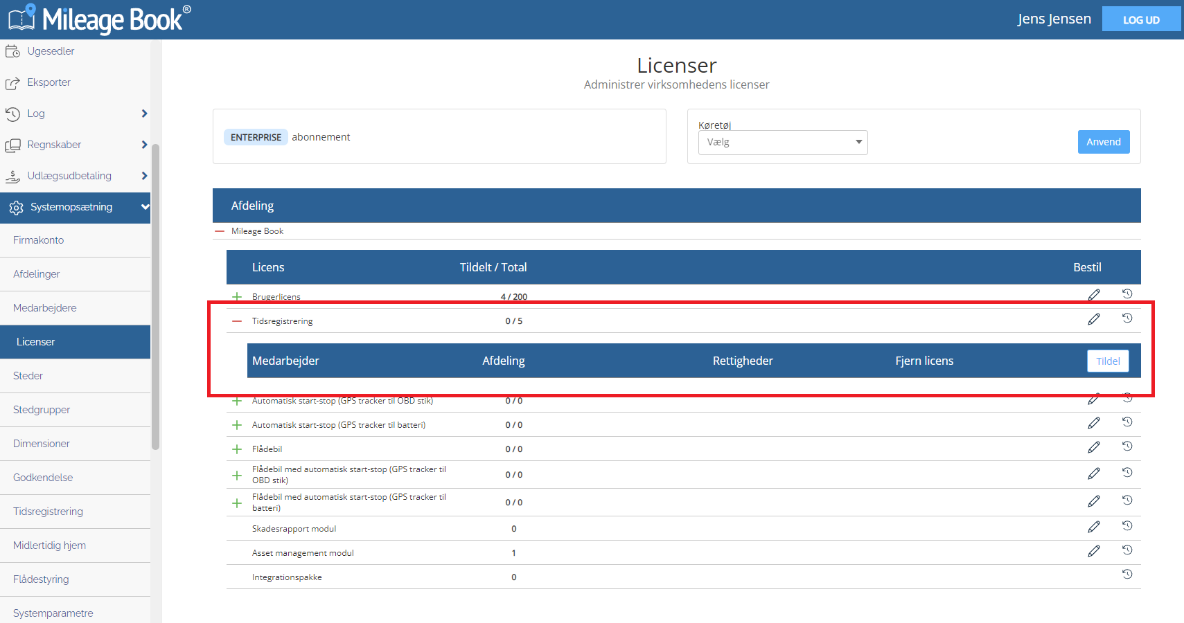Edit the Brugerlicens row with pencil icon
The height and width of the screenshot is (623, 1184).
[1094, 295]
